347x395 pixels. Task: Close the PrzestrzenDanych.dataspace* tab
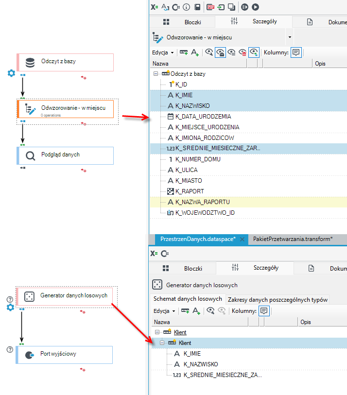[242, 240]
